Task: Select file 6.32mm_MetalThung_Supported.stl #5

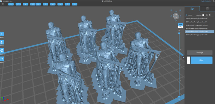Action: [200, 35]
